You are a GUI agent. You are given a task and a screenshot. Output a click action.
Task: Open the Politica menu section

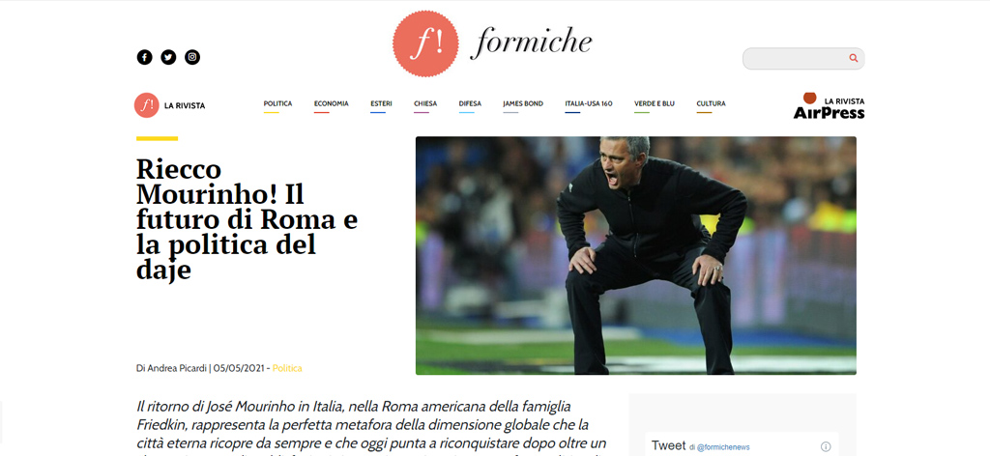[277, 103]
